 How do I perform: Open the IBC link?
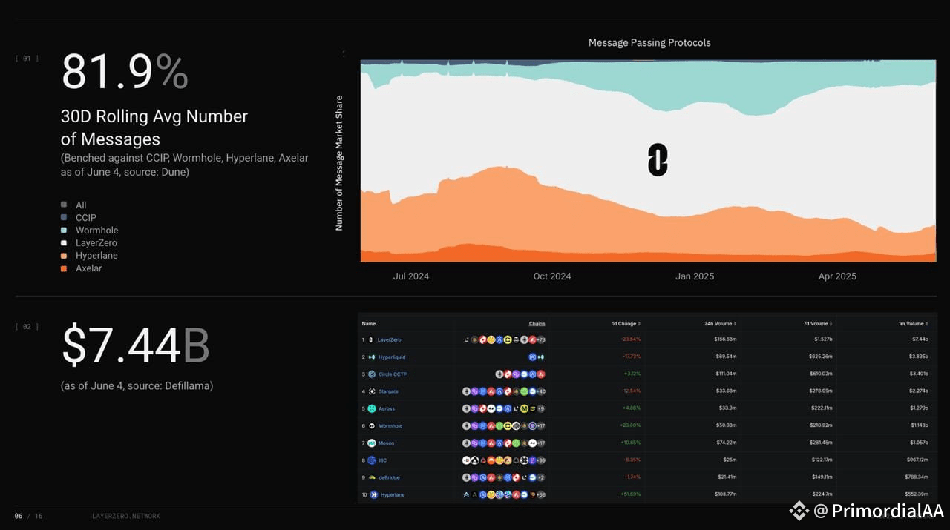point(382,460)
